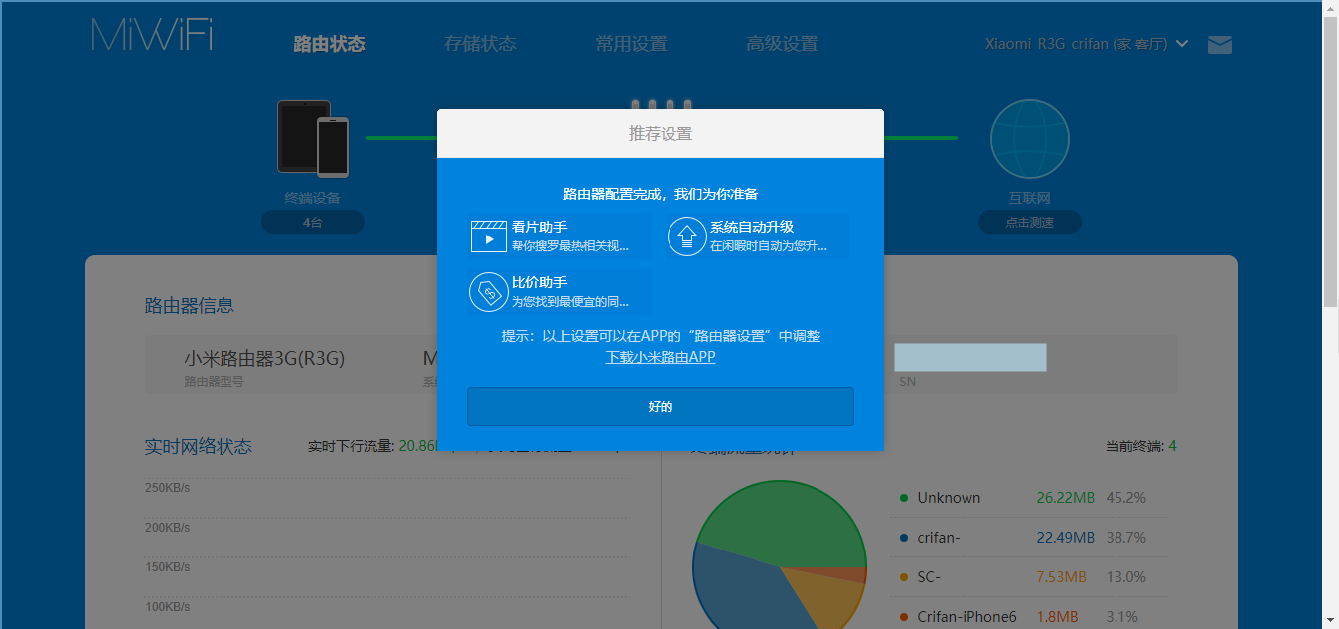Open the mail messages icon
This screenshot has height=629, width=1339.
[1220, 45]
